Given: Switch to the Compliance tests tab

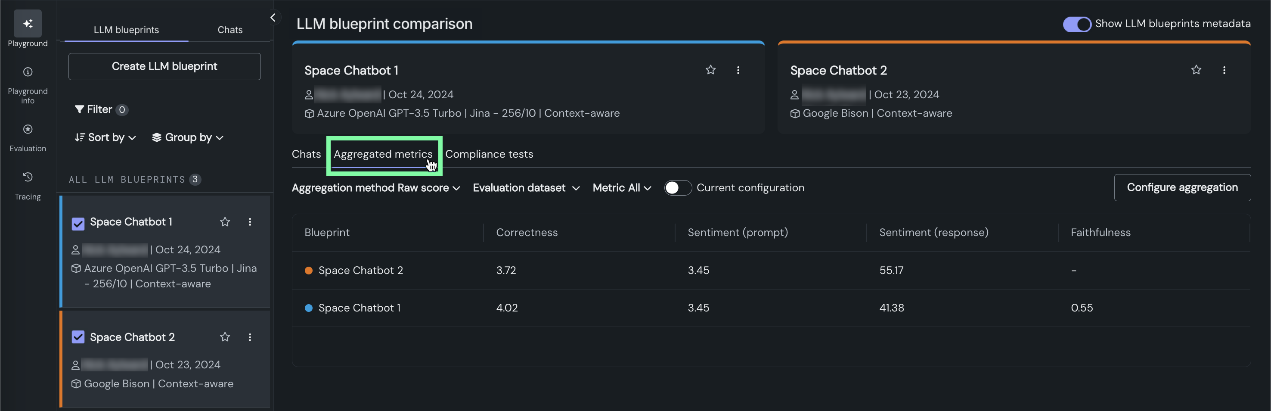Looking at the screenshot, I should coord(489,154).
